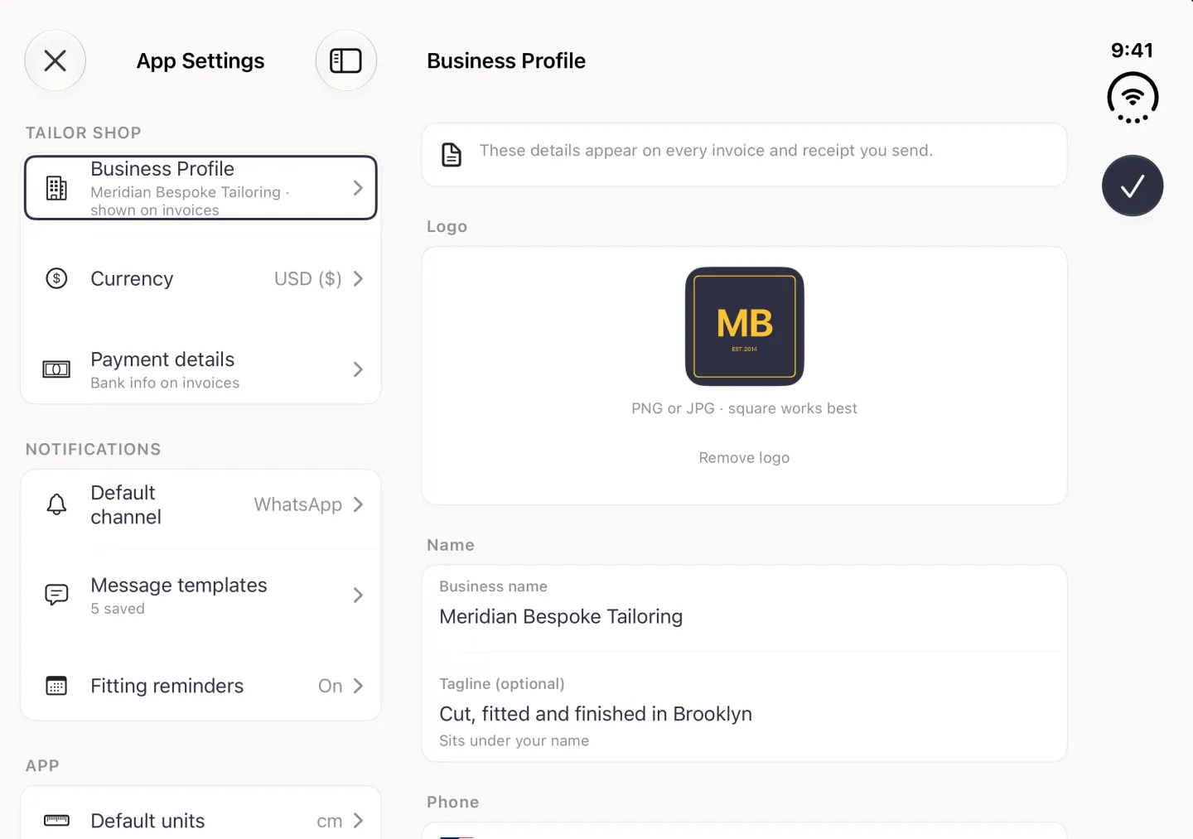This screenshot has height=839, width=1193.
Task: Click the WhatsApp channel value
Action: pos(298,504)
